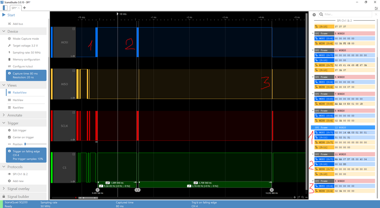The image size is (380, 208).
Task: Open packet view gear settings
Action: click(x=314, y=15)
